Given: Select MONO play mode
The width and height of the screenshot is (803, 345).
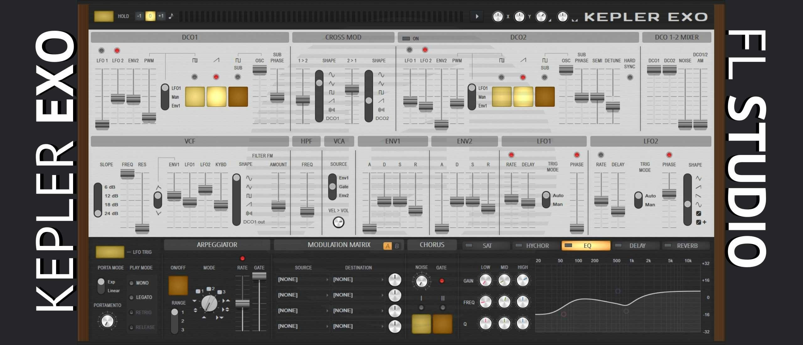Looking at the screenshot, I should pos(139,283).
